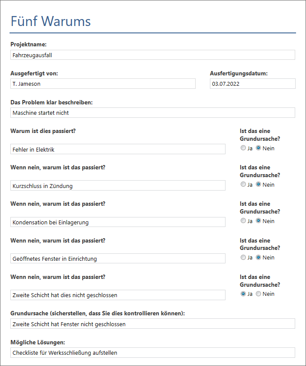
Task: Click the "Fünf Warums" page title
Action: click(50, 21)
